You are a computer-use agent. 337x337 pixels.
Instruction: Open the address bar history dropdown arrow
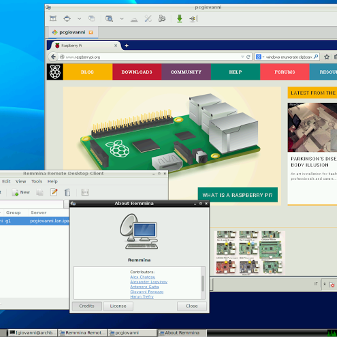tap(242, 57)
